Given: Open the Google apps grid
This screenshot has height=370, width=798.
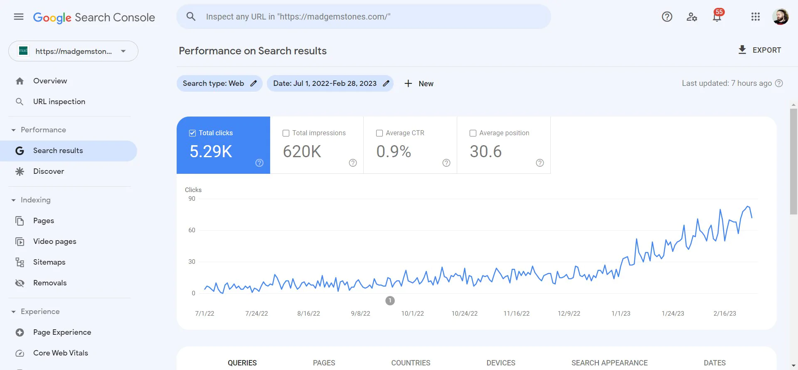Looking at the screenshot, I should pos(755,17).
